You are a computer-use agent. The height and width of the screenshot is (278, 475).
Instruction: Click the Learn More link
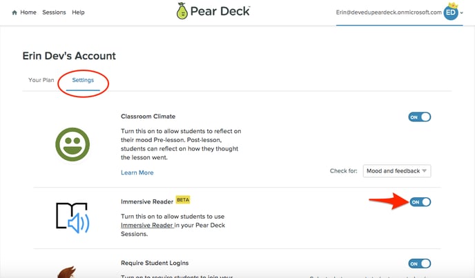[x=137, y=172]
